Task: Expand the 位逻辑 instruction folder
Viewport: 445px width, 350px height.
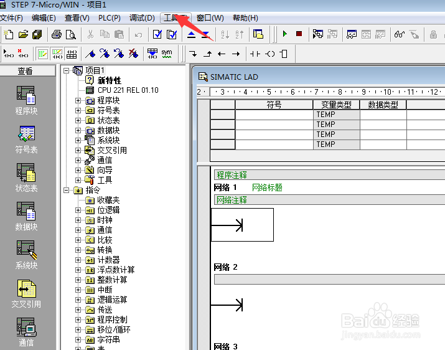Action: tap(78, 210)
